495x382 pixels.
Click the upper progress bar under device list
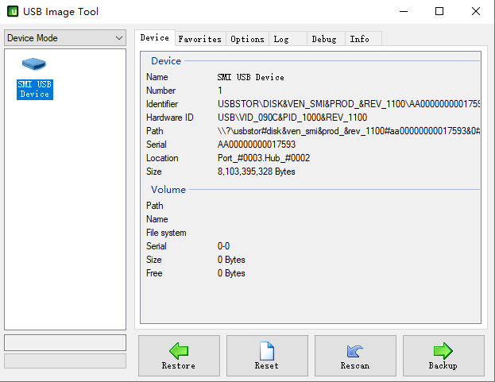pos(65,342)
